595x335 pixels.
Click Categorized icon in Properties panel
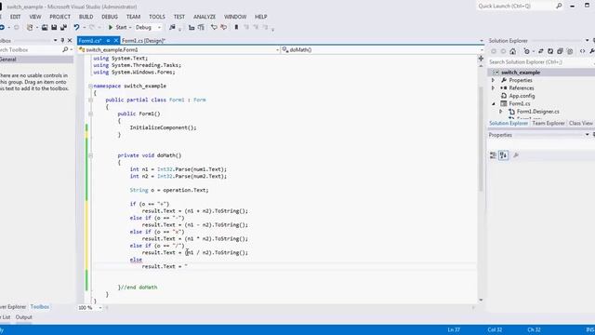[493, 155]
